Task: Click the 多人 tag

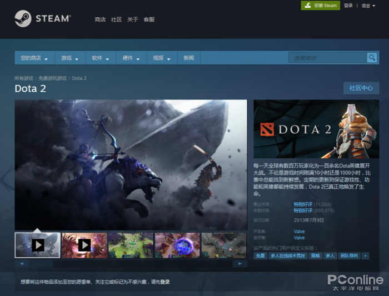Action: [330, 256]
